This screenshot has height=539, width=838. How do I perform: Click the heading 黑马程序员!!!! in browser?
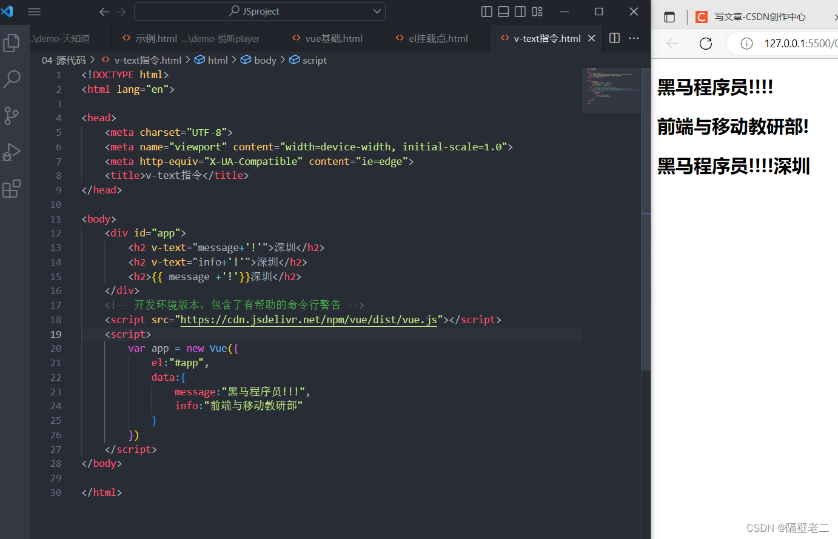716,87
